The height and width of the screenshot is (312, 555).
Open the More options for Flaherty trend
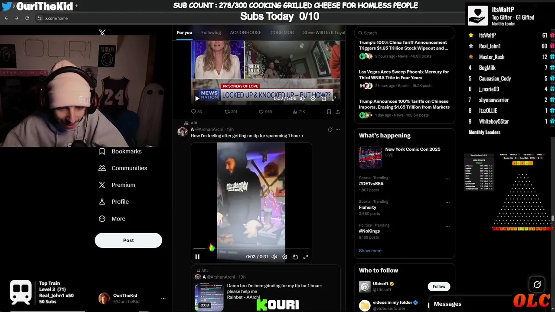click(x=447, y=203)
